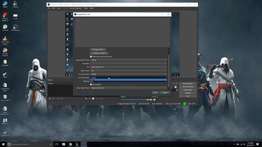
Task: Click the green status square in the OBS status bar
Action: pos(185,104)
